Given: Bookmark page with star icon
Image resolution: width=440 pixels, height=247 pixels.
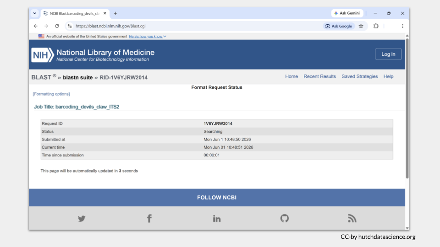Looking at the screenshot, I should pos(361,26).
